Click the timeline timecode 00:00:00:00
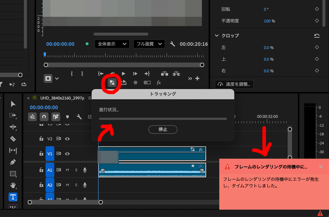 (44, 107)
